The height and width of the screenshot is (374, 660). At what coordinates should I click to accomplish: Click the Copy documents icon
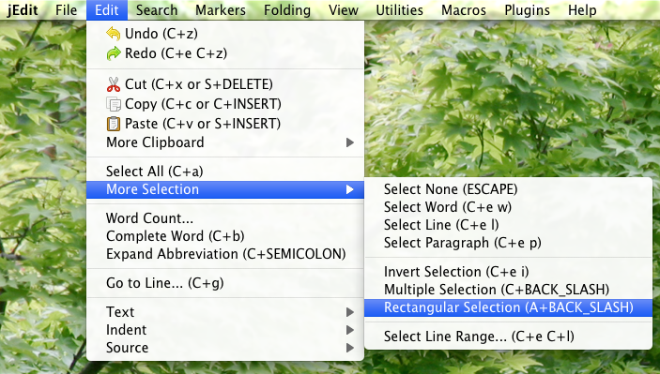click(114, 104)
